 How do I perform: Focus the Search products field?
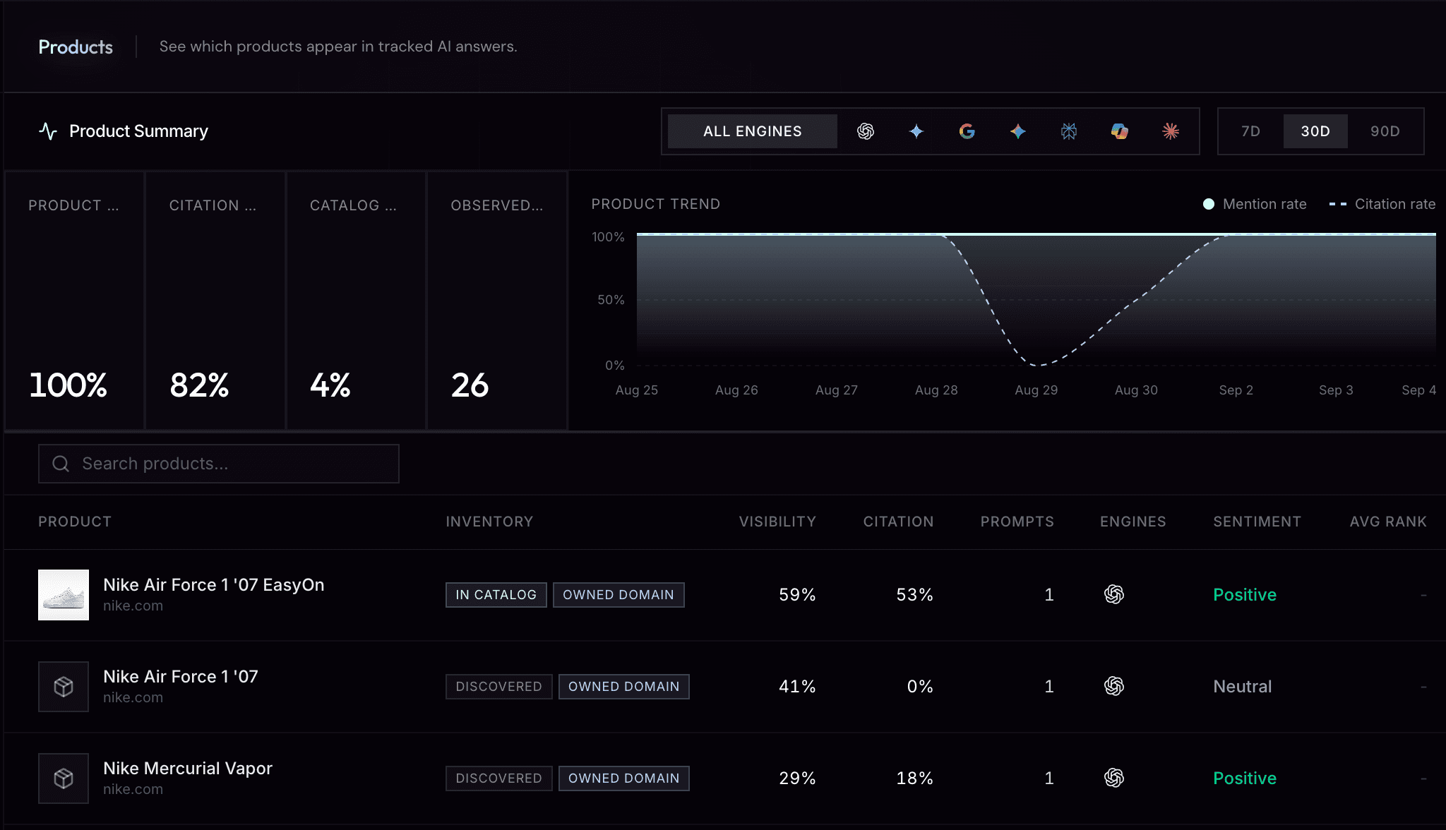[x=219, y=464]
